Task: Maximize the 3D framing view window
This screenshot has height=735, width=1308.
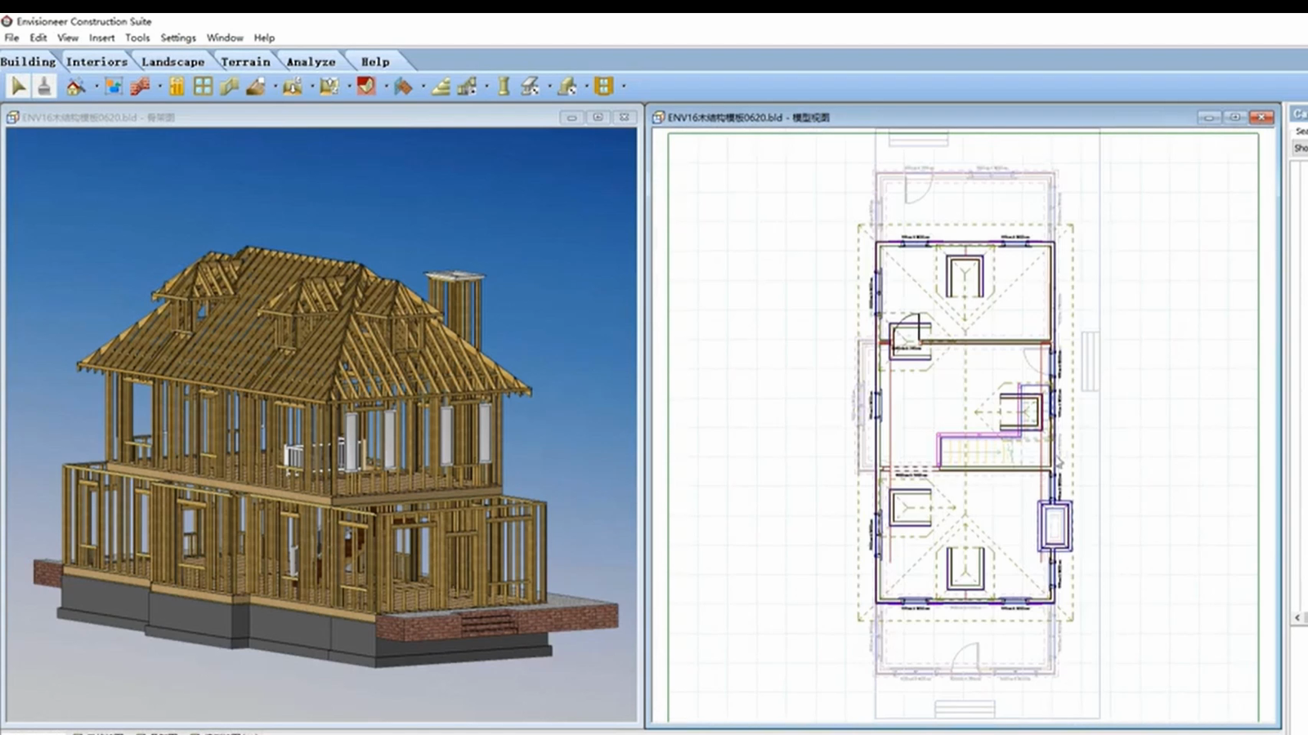Action: click(598, 118)
